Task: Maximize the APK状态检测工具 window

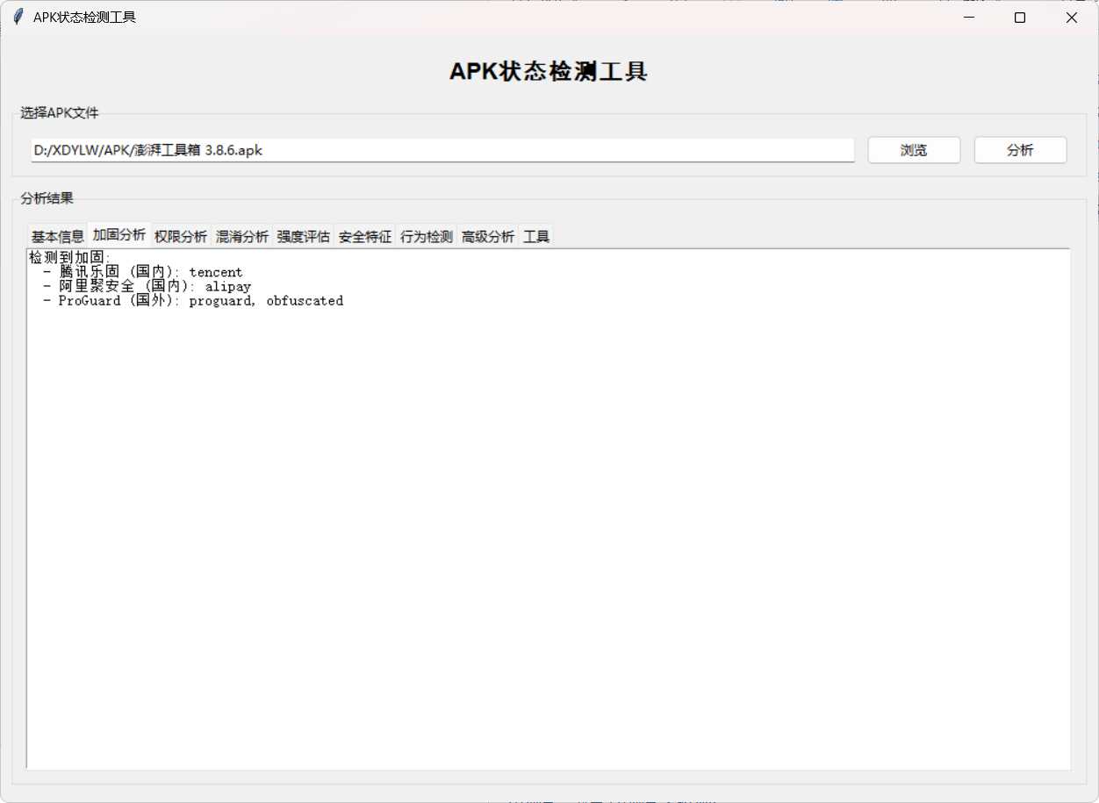Action: pyautogui.click(x=1019, y=17)
